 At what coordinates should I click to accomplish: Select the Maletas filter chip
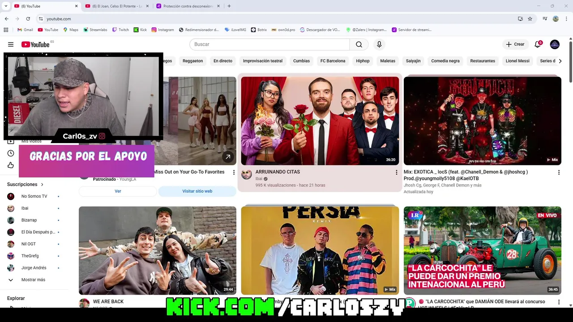388,61
